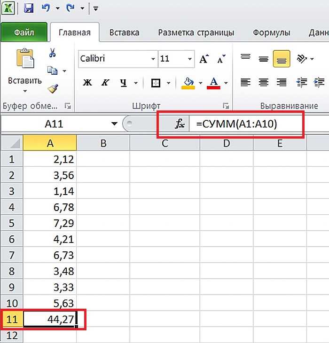Click the Copy icon

[52, 70]
